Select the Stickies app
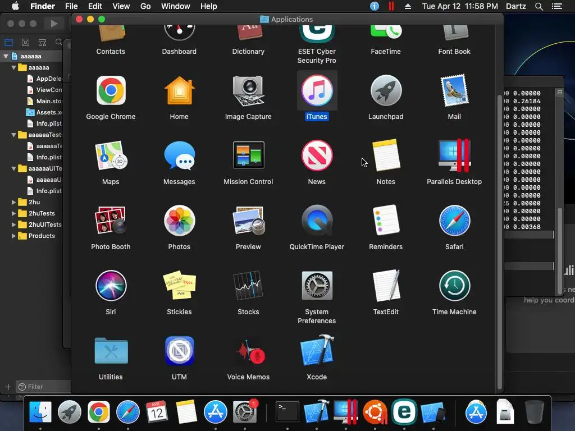Screen dimensions: 575x431 (179, 286)
